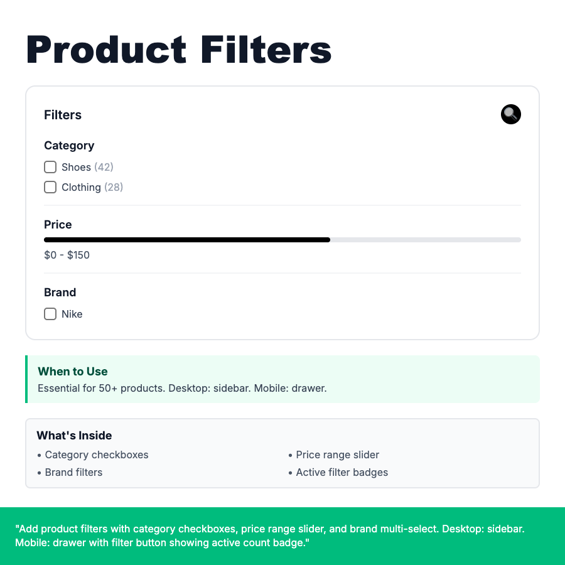565x565 pixels.
Task: Click the search magnifier icon in Filters panel
Action: (510, 114)
